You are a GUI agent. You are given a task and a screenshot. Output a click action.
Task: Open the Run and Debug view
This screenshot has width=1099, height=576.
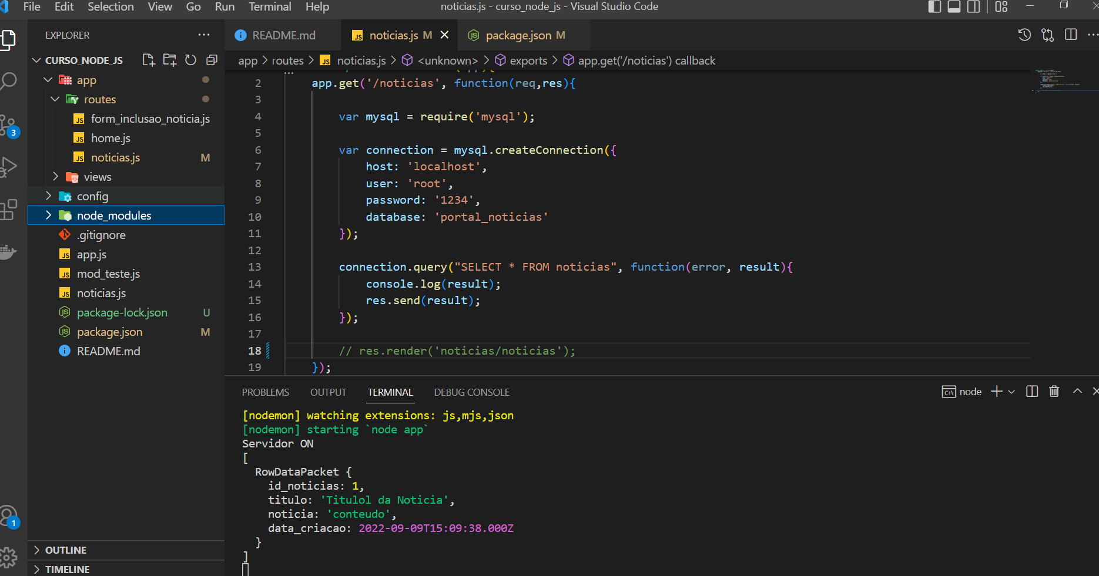coord(9,167)
